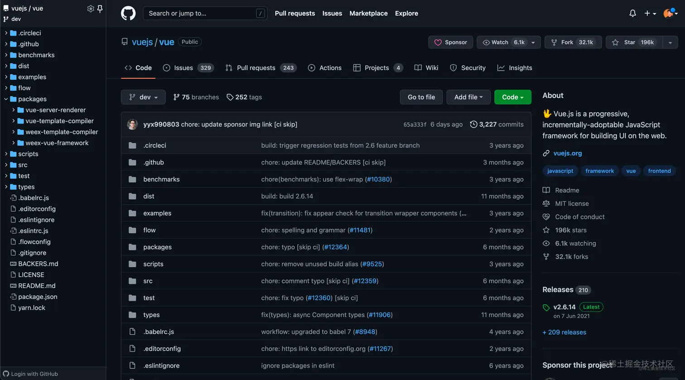Click folder icon of dist row

[132, 196]
